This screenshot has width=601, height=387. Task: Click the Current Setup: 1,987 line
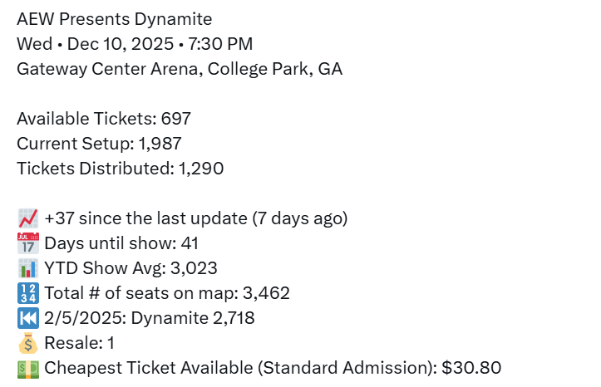click(x=99, y=144)
